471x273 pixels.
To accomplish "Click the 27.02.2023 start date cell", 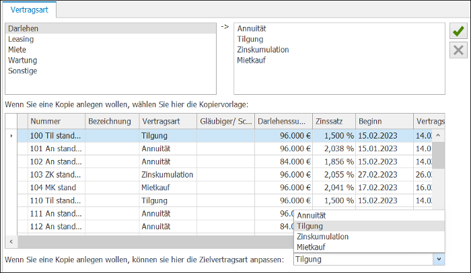I will [x=384, y=175].
